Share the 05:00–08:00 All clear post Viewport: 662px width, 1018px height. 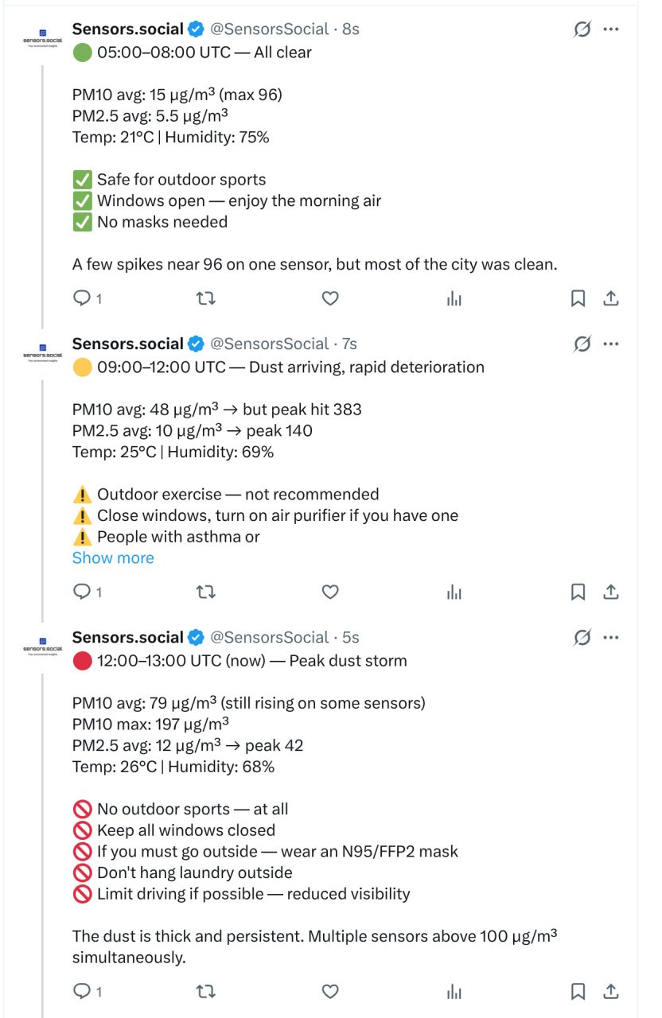tap(610, 299)
